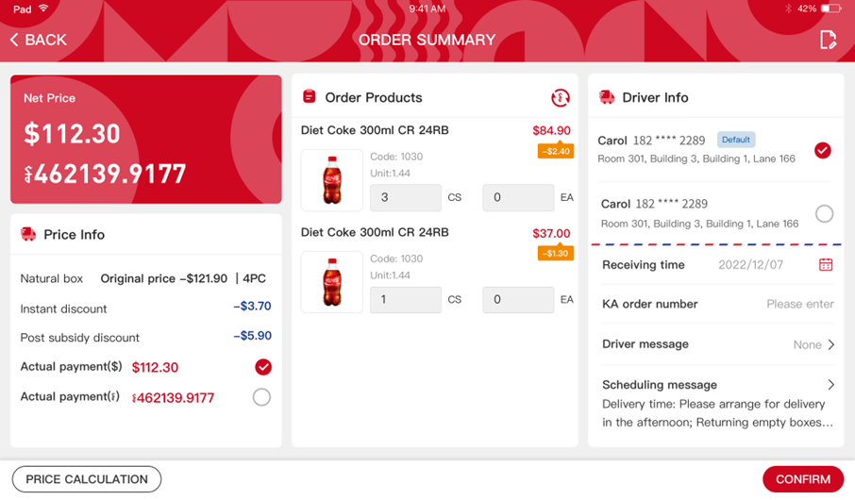Click the Default badge next to Carol

tap(735, 140)
